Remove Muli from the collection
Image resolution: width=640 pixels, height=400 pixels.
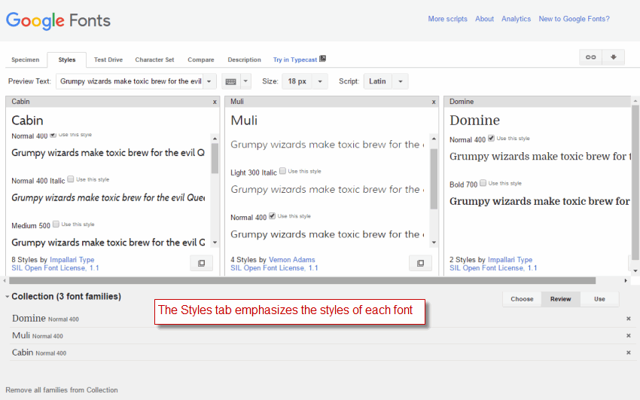[x=629, y=335]
